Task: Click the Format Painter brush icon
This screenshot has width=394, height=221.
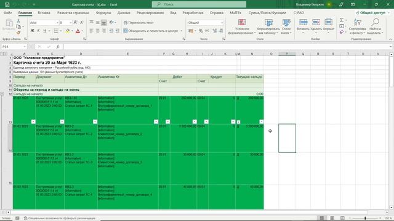Action: coord(18,33)
